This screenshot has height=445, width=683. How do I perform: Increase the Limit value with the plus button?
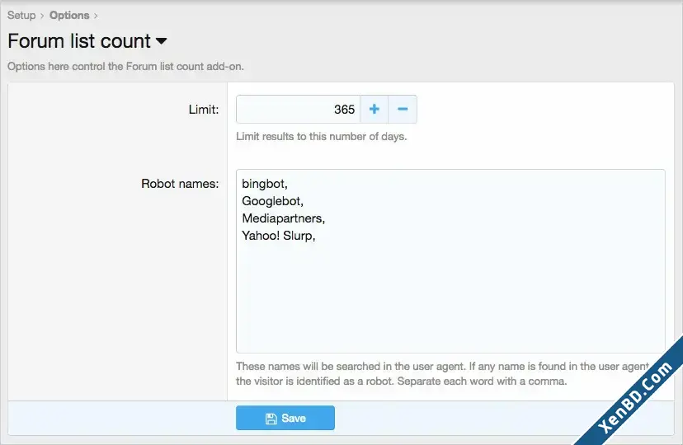coord(374,109)
